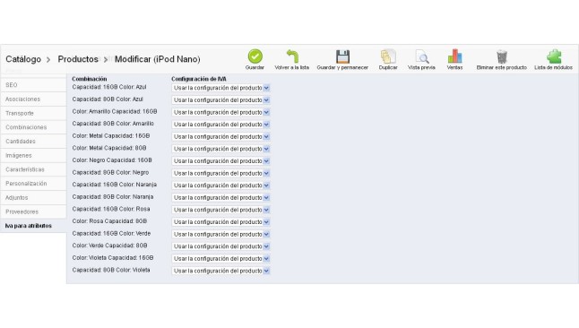Open Lista de módulos puzzle icon

point(554,56)
